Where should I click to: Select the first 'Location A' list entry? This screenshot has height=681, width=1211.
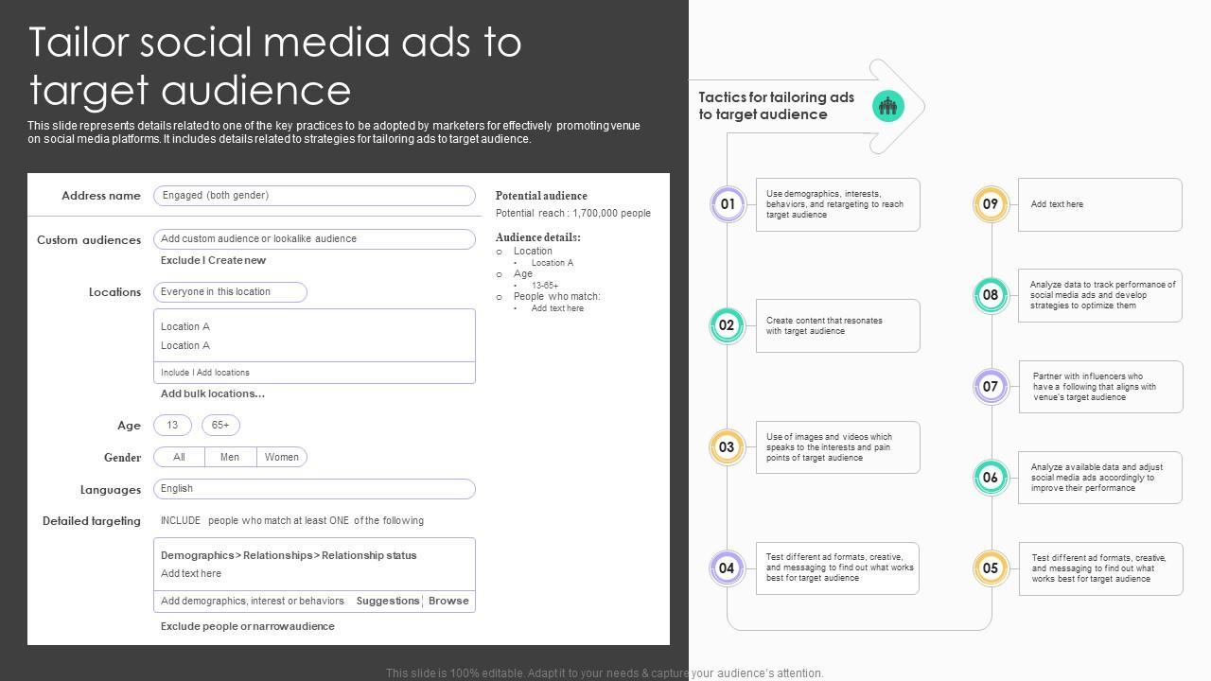[x=185, y=326]
